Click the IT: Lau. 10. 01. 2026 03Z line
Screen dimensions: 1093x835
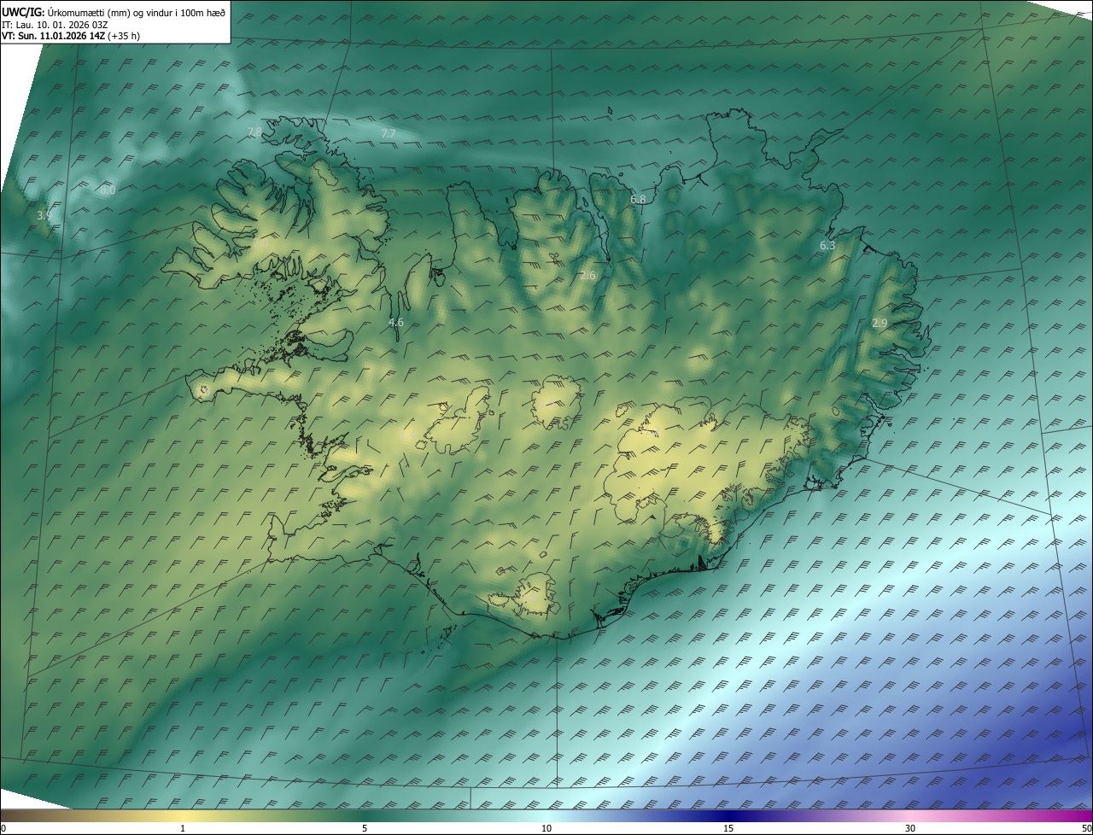pyautogui.click(x=56, y=24)
